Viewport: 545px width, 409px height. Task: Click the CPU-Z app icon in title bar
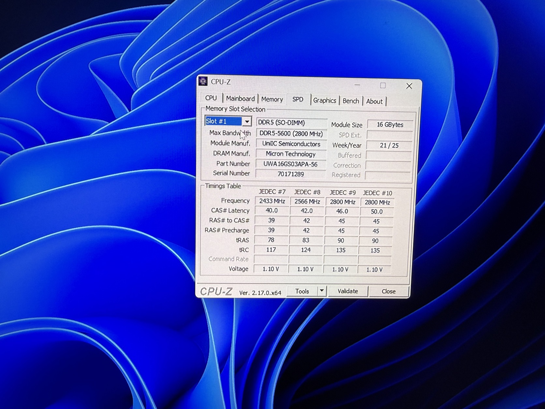click(x=203, y=81)
